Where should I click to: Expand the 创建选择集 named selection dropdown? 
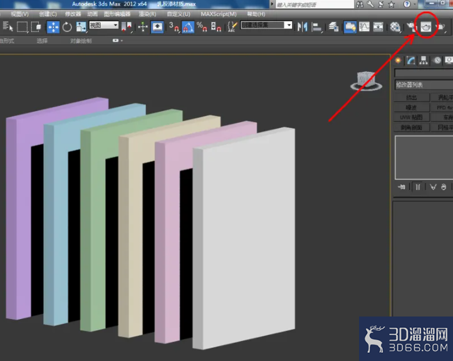tap(266, 25)
